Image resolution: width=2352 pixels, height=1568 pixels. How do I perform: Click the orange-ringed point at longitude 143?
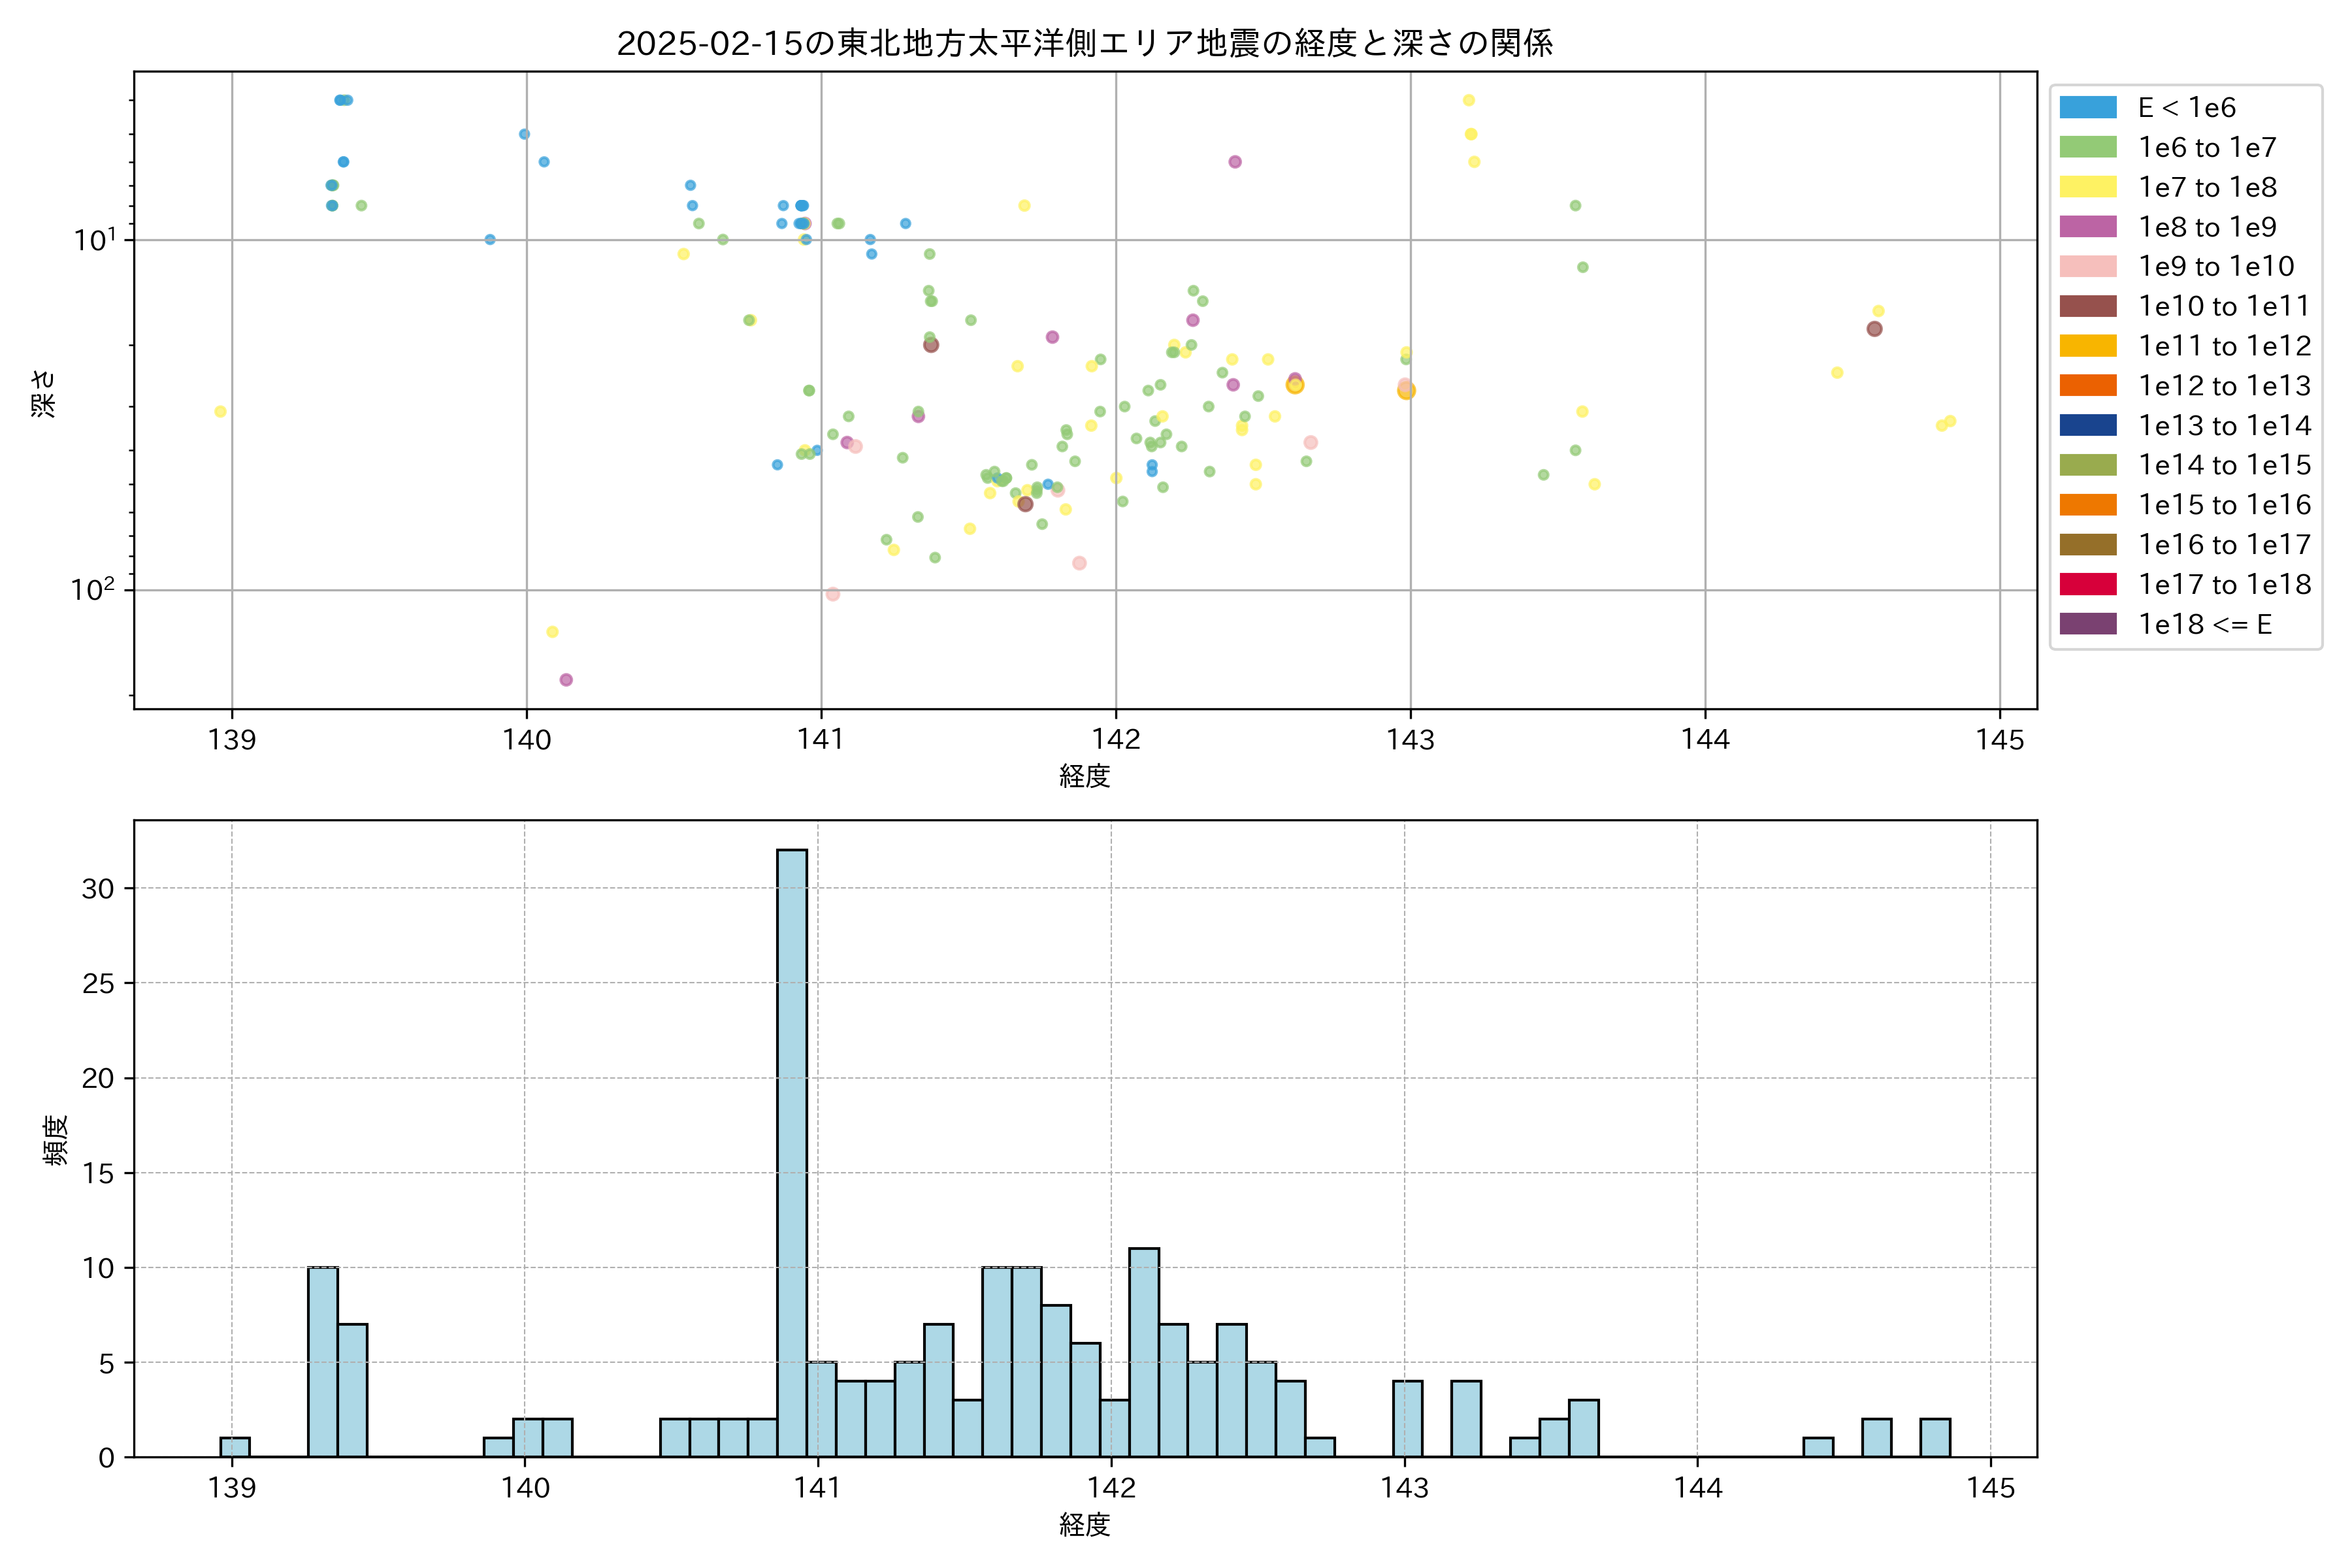[x=1406, y=390]
